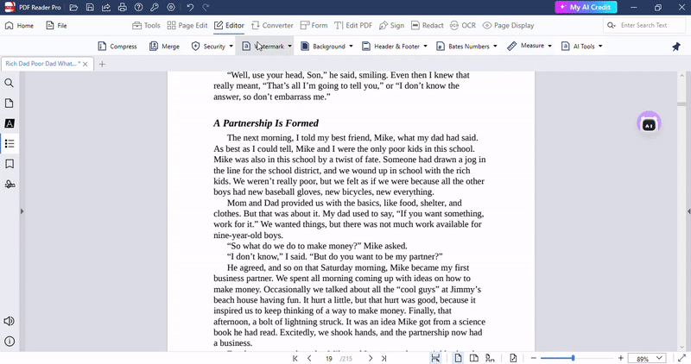Expand the left sidebar panel arrow
Screen dimensions: 691x364
[x=22, y=211]
